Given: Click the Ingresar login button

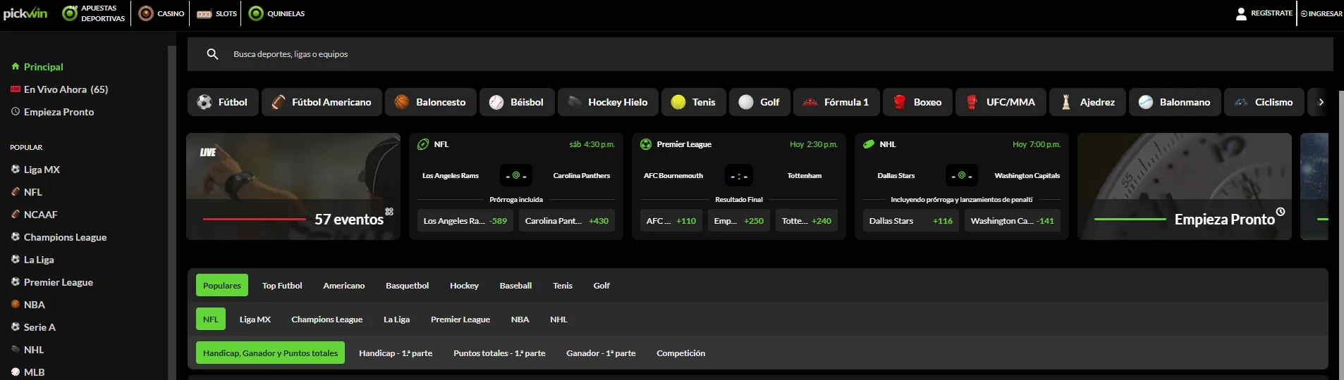Looking at the screenshot, I should click(1321, 13).
